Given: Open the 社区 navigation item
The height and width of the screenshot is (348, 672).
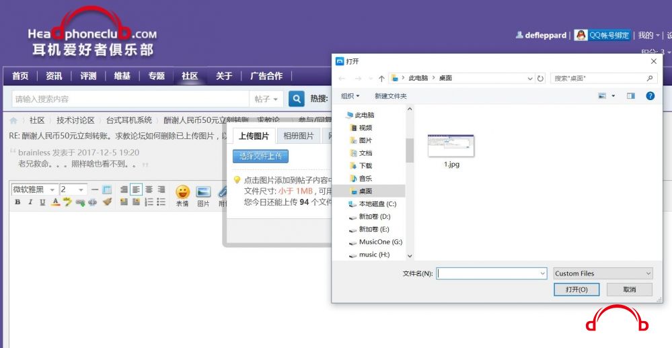Looking at the screenshot, I should pyautogui.click(x=190, y=76).
